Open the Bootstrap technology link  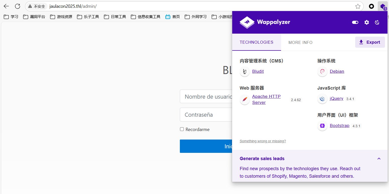339,125
